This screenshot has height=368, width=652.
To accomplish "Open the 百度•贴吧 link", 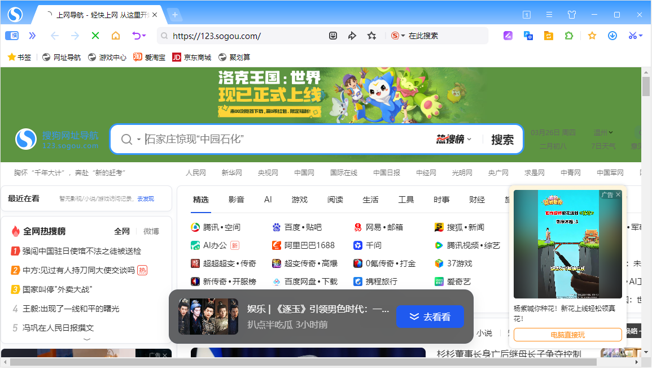I will pyautogui.click(x=303, y=227).
